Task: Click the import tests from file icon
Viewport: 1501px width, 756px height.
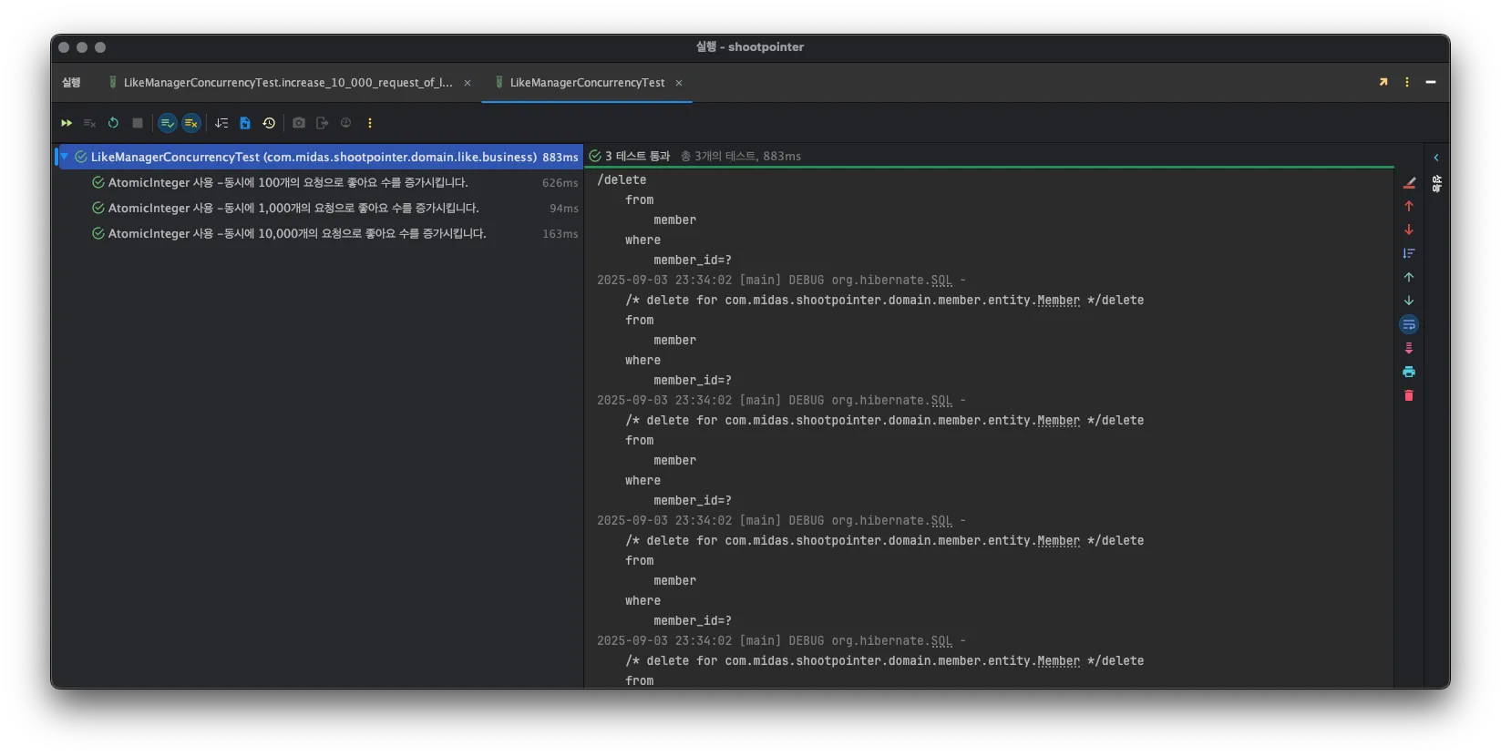Action: pos(245,123)
